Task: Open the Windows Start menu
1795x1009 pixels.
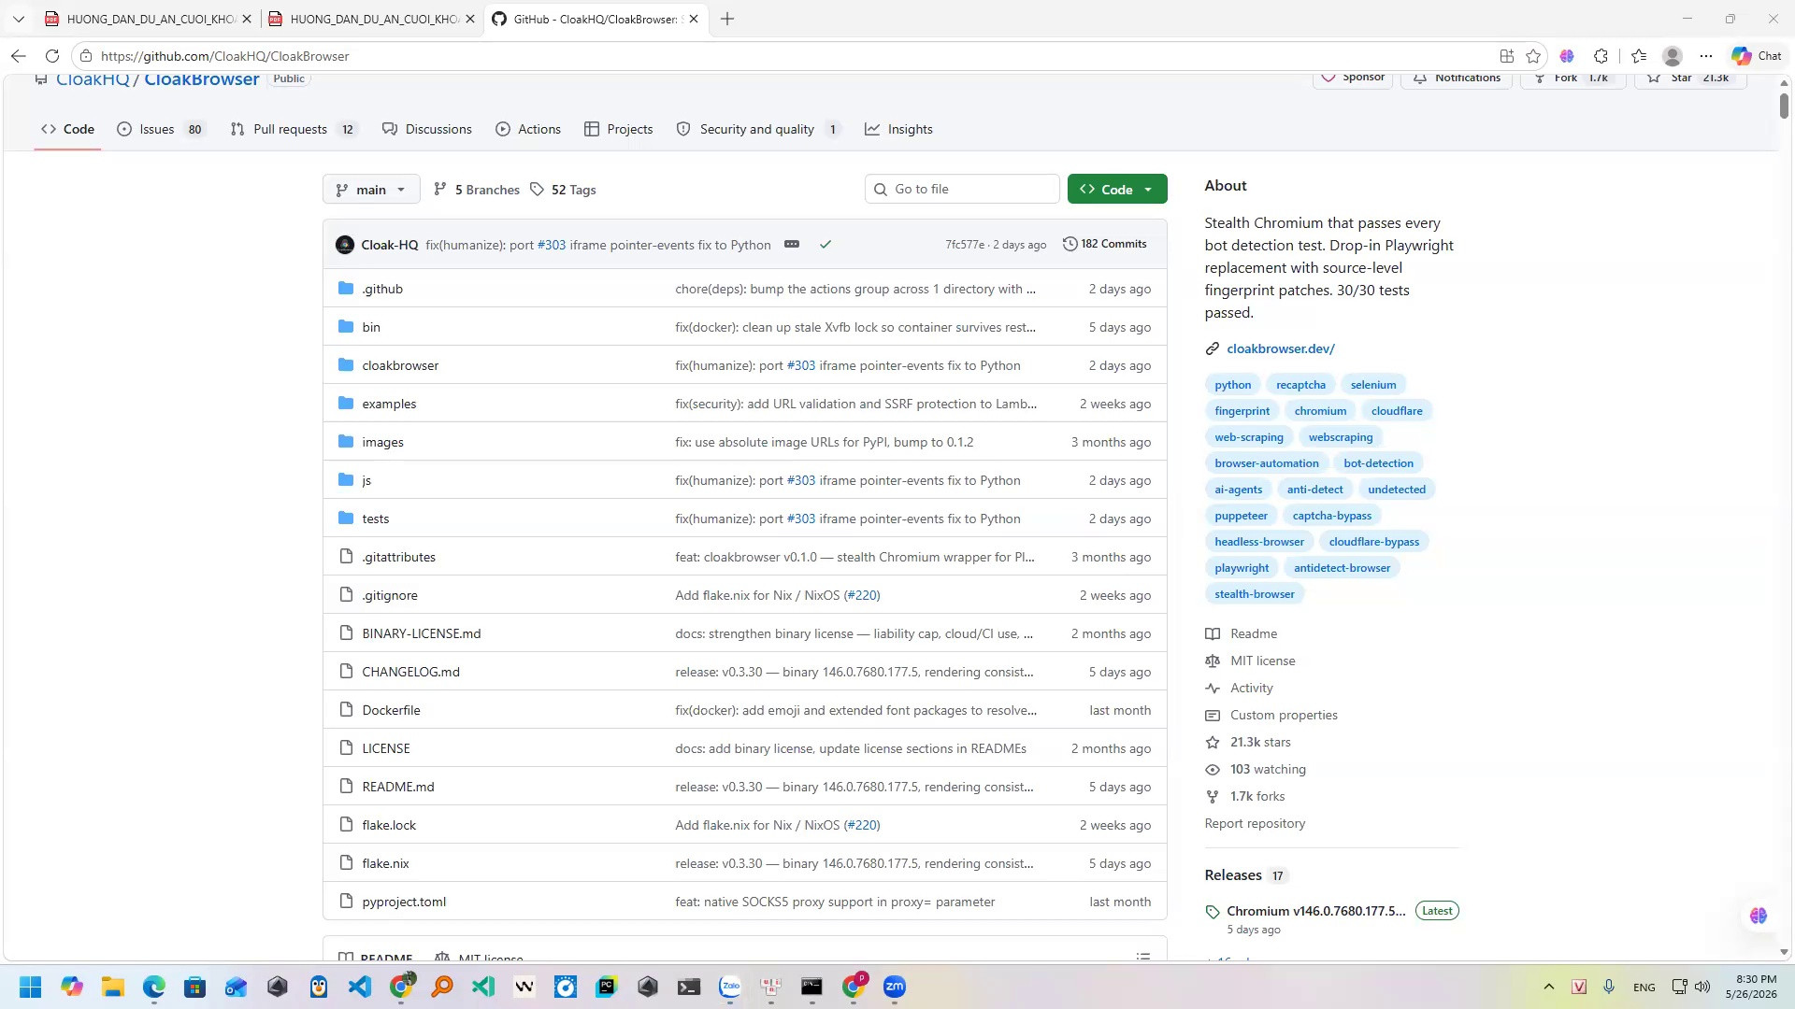Action: [x=30, y=987]
